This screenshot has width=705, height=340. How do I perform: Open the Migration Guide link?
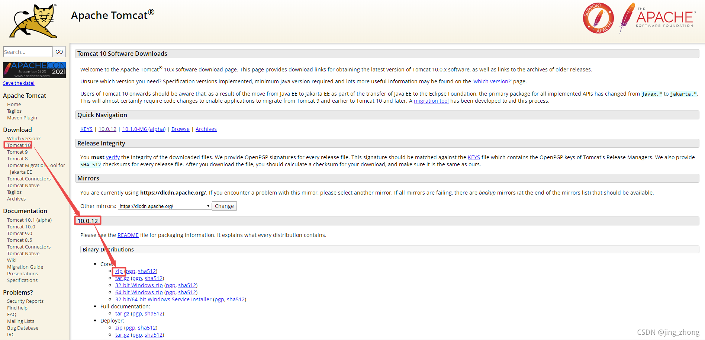[25, 267]
